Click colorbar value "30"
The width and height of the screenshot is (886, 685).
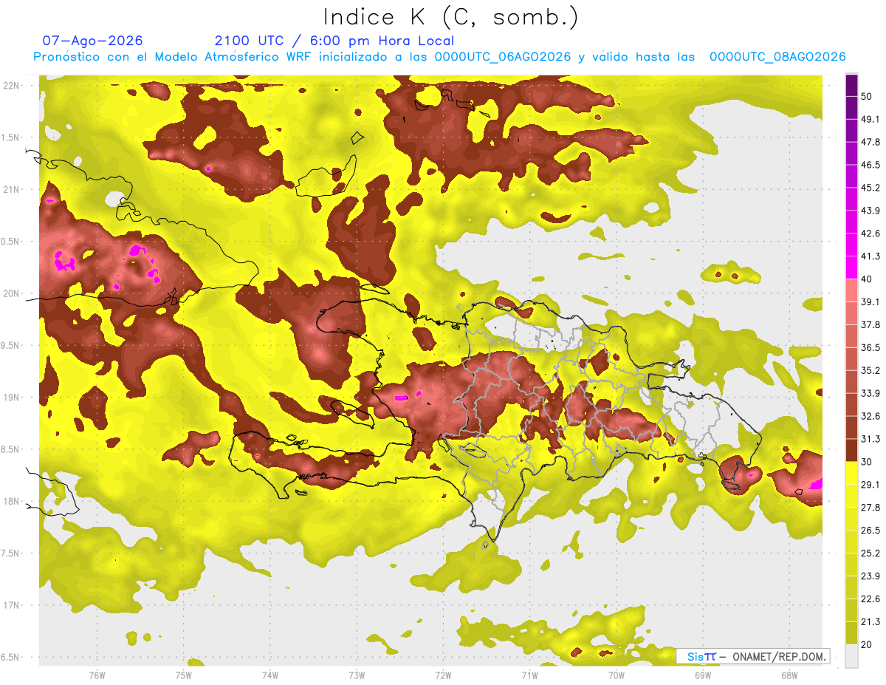click(868, 462)
